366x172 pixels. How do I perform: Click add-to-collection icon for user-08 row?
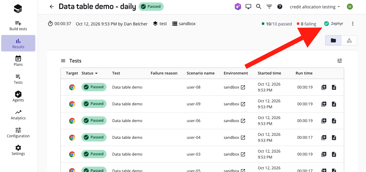pos(324,87)
